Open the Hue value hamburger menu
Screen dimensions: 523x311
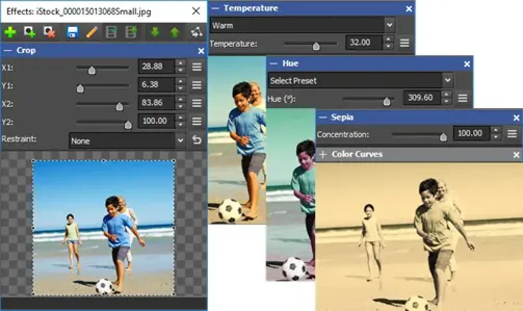coord(462,98)
